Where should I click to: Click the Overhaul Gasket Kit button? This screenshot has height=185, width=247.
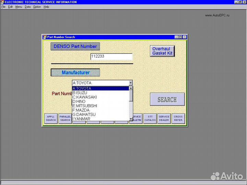(162, 51)
